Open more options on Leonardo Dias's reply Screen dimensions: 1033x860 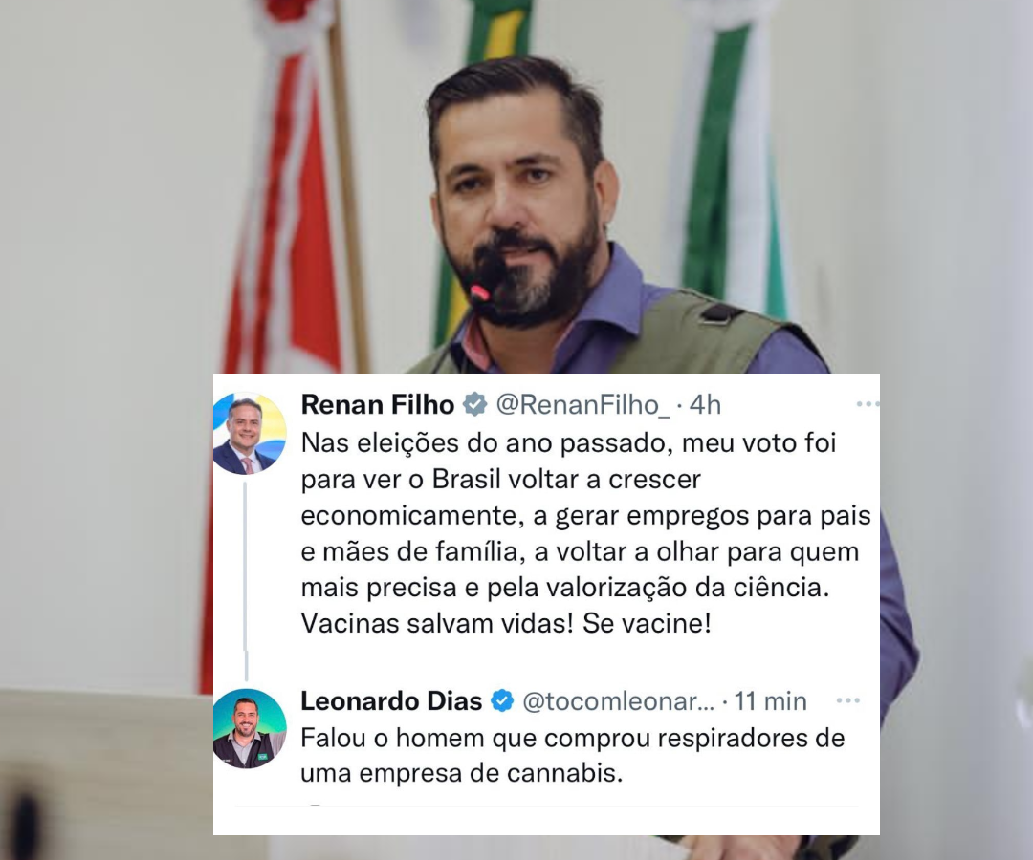(x=847, y=700)
